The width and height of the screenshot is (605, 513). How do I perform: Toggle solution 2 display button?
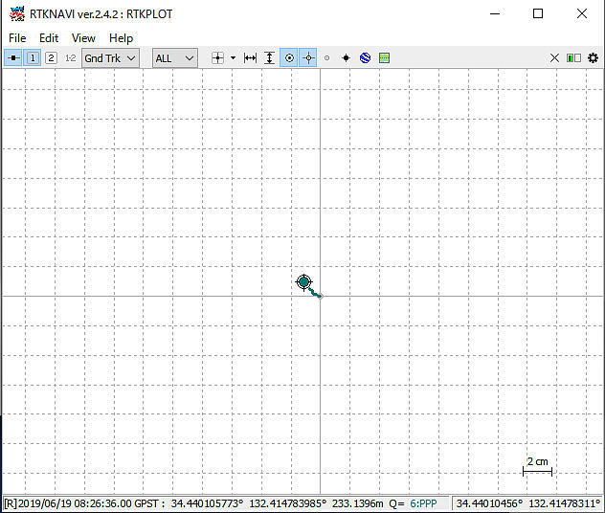51,58
